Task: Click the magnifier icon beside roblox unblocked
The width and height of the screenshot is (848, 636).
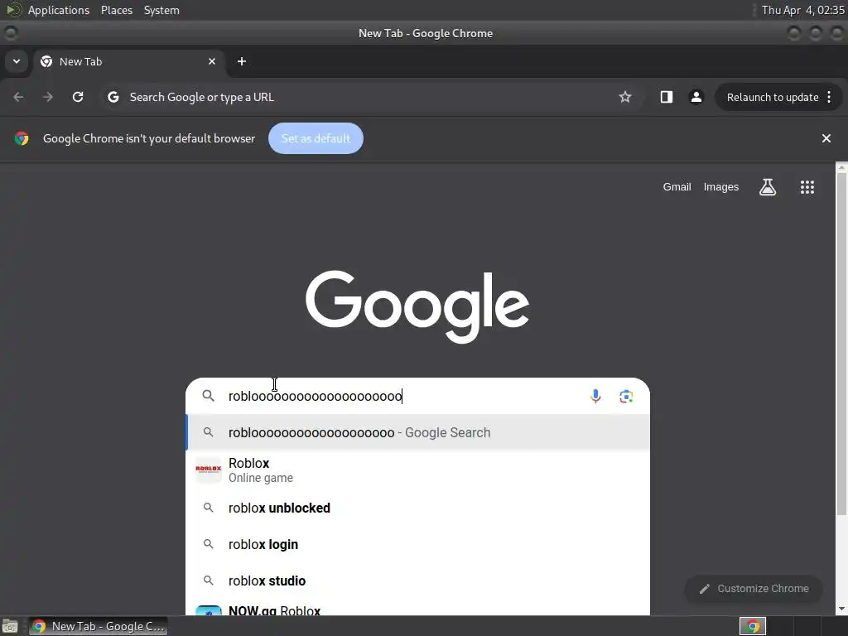Action: tap(208, 508)
